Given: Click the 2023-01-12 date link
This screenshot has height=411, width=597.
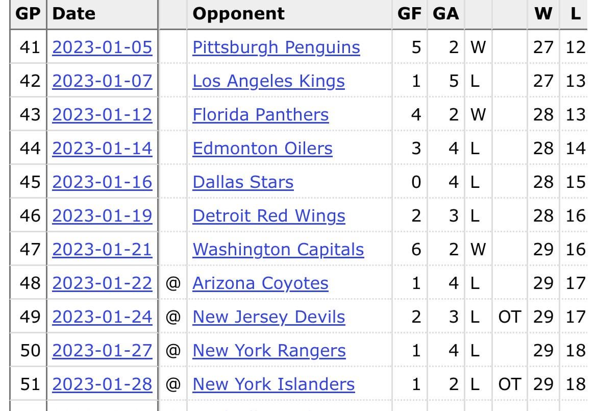Looking at the screenshot, I should tap(102, 115).
